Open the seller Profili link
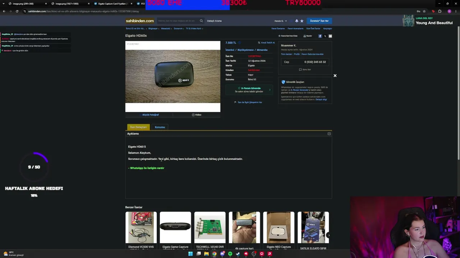Image resolution: width=460 pixels, height=258 pixels. (x=297, y=54)
